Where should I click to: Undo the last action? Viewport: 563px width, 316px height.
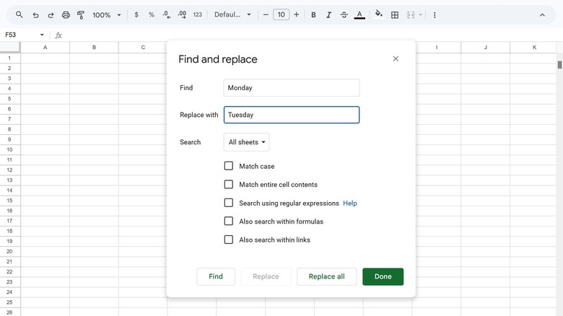click(x=35, y=14)
